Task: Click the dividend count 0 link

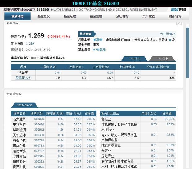Action: pyautogui.click(x=170, y=40)
